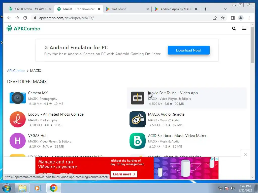Open the Chrome side panel

pos(233,18)
